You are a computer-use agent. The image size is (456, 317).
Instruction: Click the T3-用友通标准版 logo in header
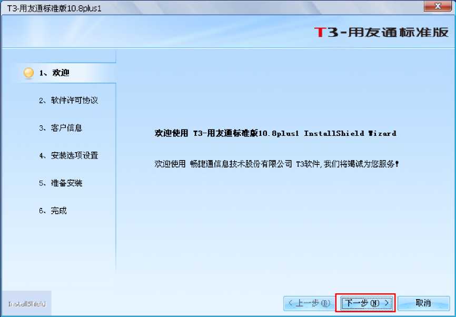click(381, 32)
